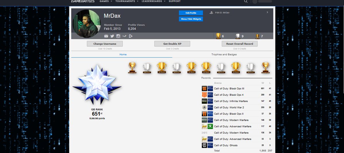Open Modern Warfare arena with 146 wins
Image resolution: width=344 pixels, height=153 pixels.
(231, 120)
